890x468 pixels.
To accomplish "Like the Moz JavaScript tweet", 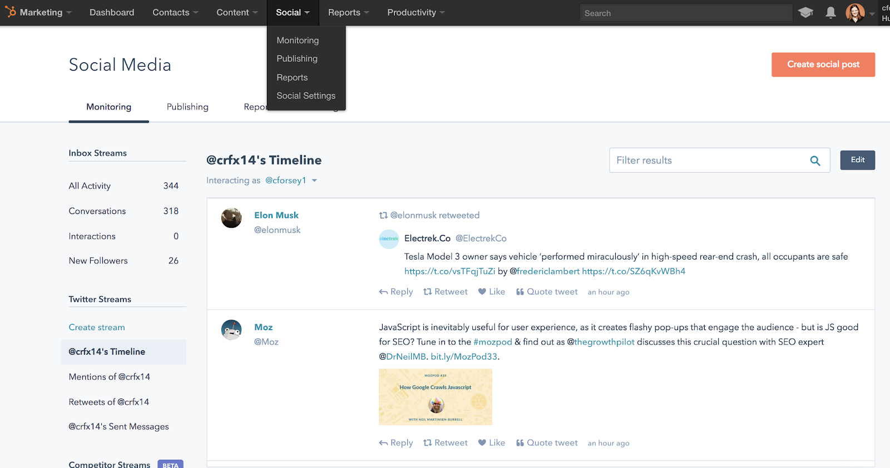I will pyautogui.click(x=492, y=443).
